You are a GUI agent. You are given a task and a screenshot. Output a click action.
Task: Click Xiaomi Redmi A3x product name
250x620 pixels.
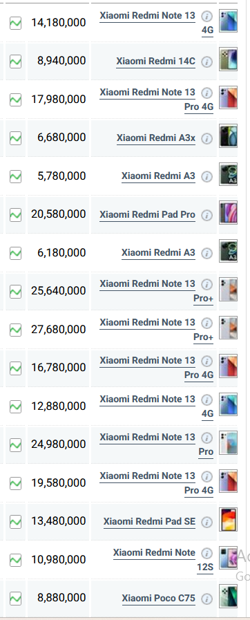click(156, 138)
